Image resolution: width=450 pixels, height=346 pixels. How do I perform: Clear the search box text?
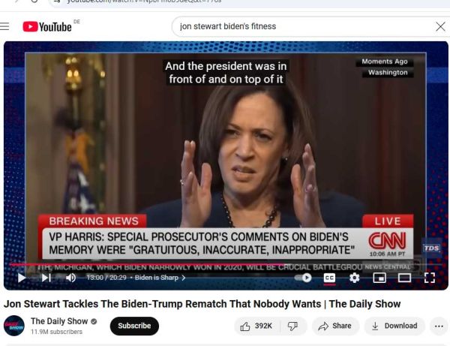click(440, 27)
